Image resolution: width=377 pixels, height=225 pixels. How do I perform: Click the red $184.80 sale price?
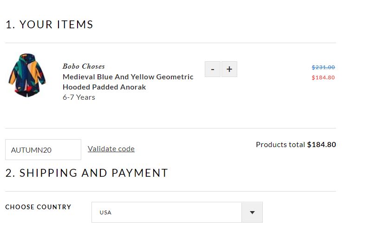(323, 77)
